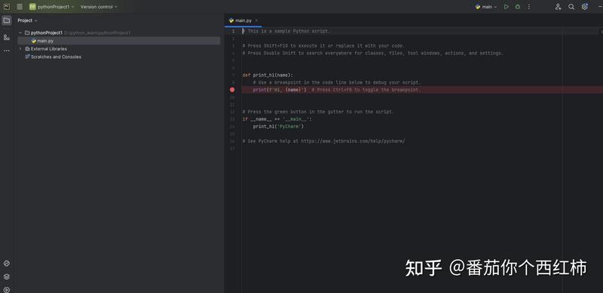Run main with the green play button

click(x=507, y=7)
